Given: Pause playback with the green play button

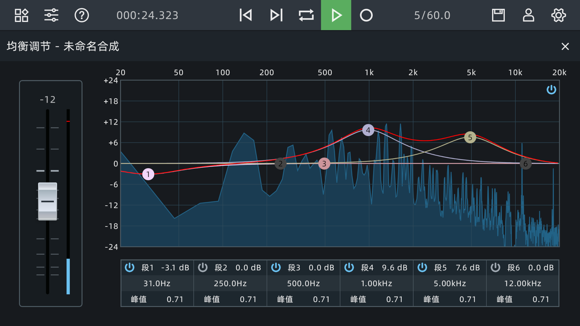Looking at the screenshot, I should (336, 15).
